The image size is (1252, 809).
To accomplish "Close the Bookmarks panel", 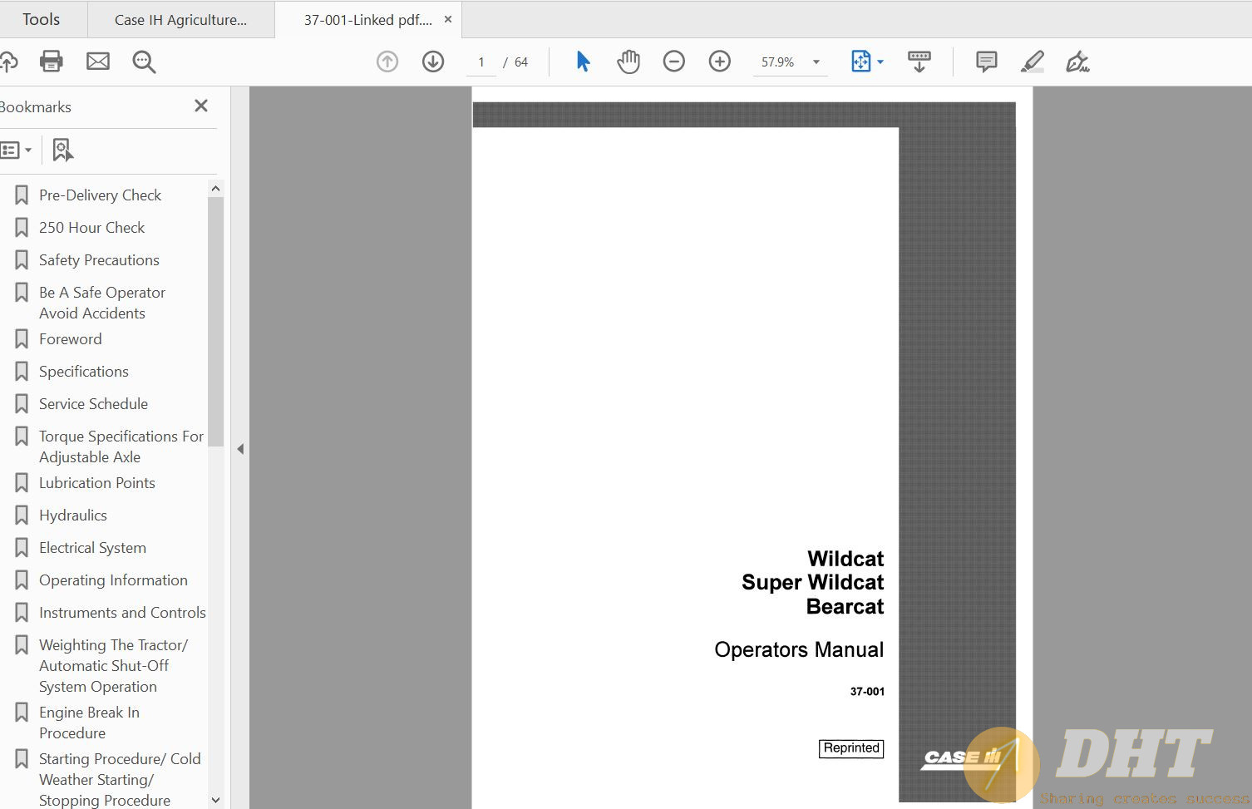I will click(201, 106).
